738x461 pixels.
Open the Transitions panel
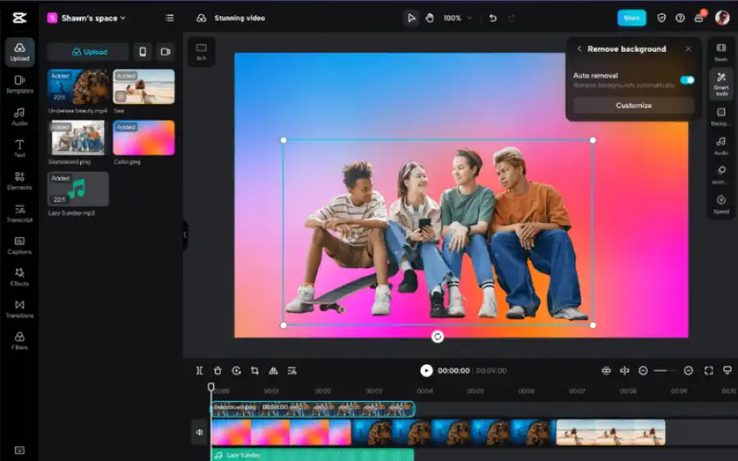tap(20, 309)
